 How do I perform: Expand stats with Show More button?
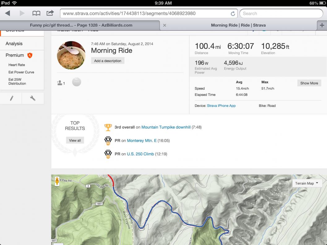[309, 83]
